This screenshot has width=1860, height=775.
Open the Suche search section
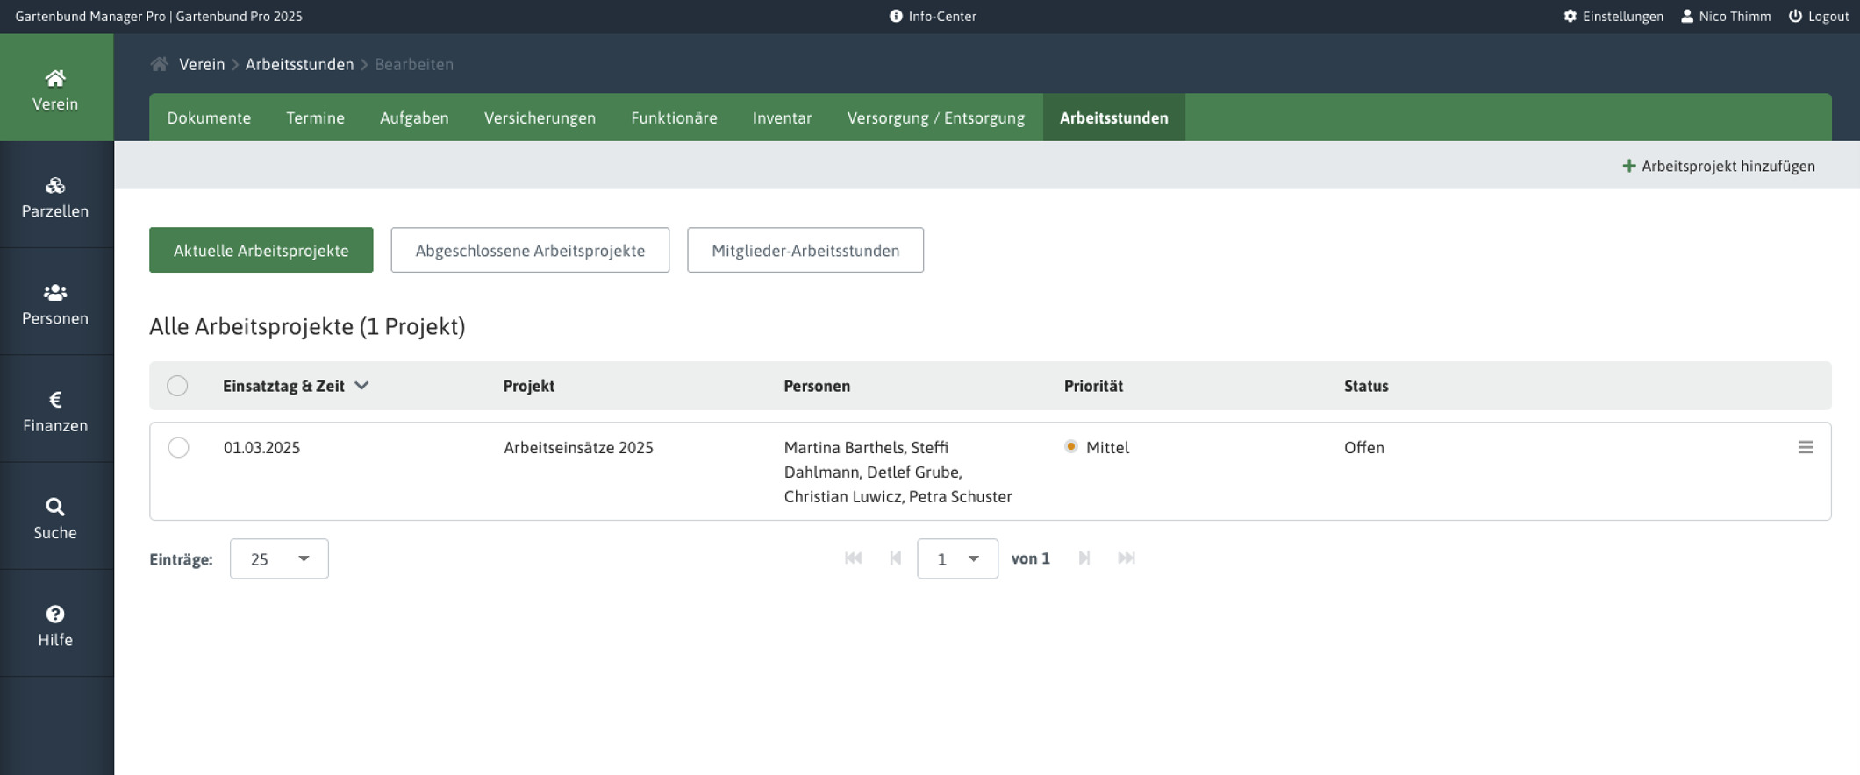[x=56, y=517]
